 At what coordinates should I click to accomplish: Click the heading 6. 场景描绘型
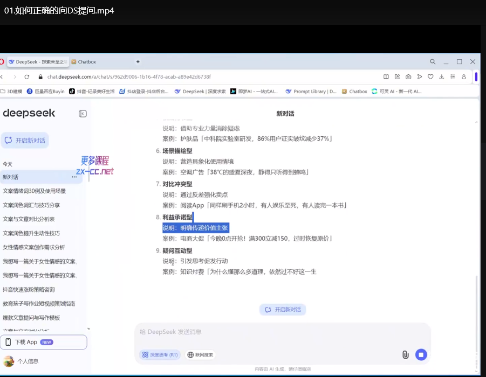[x=174, y=151]
